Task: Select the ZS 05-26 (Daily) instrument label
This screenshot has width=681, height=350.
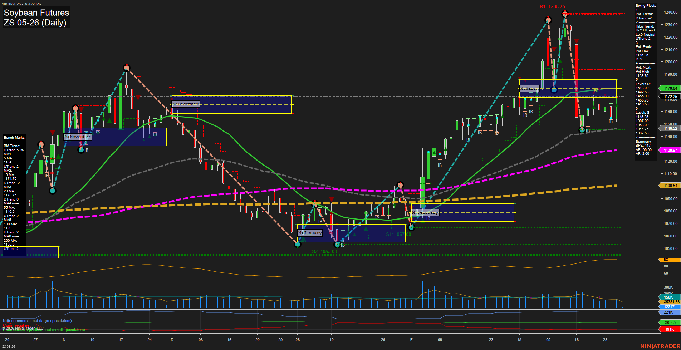Action: coord(35,23)
